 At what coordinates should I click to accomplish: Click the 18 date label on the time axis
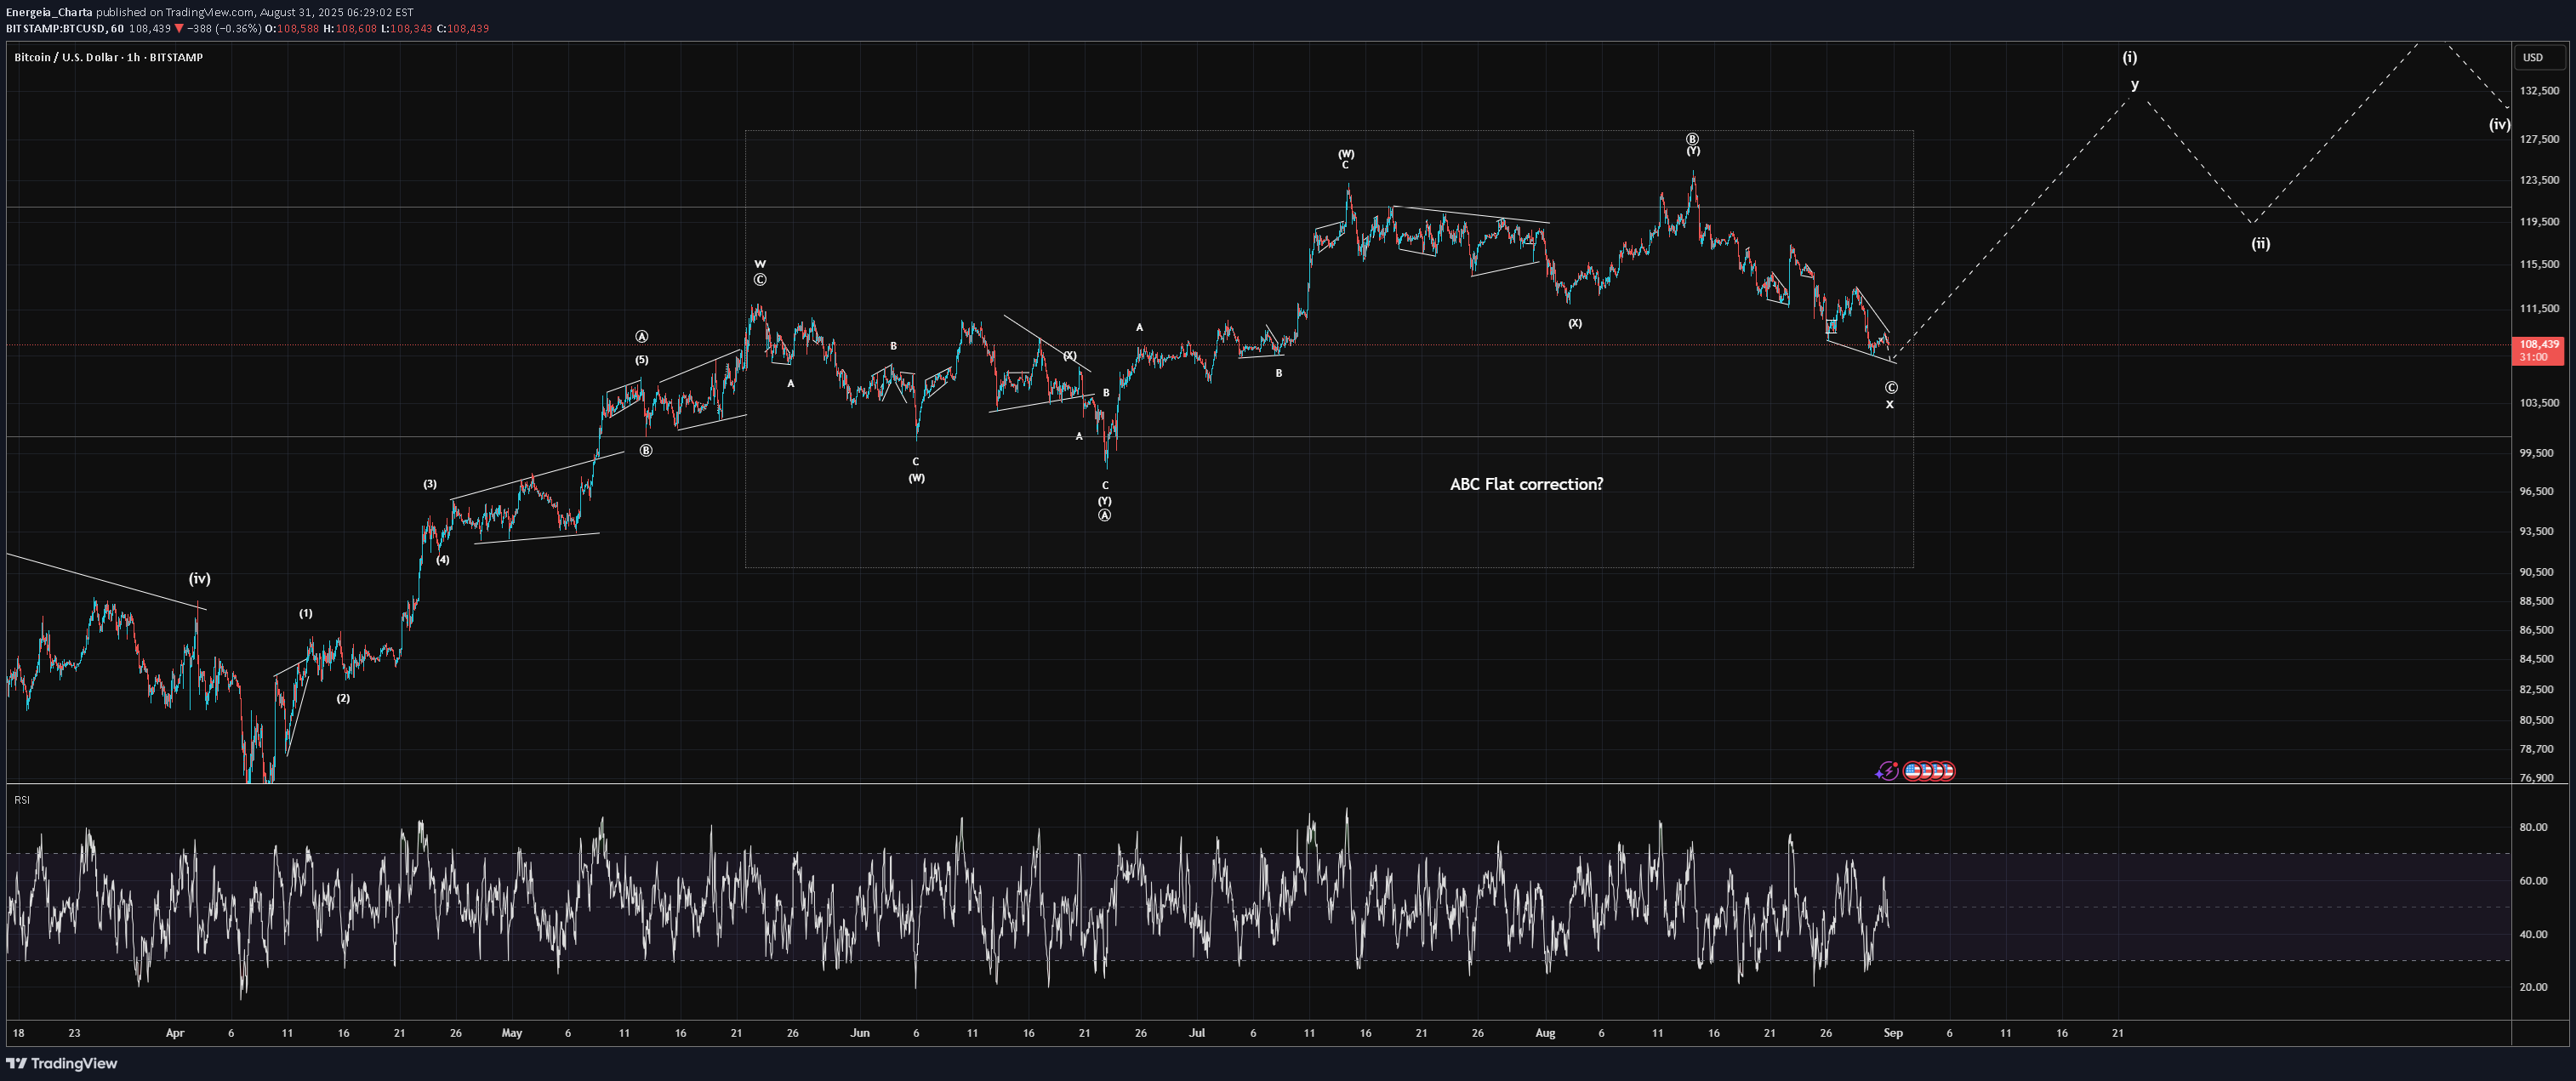[x=18, y=1033]
